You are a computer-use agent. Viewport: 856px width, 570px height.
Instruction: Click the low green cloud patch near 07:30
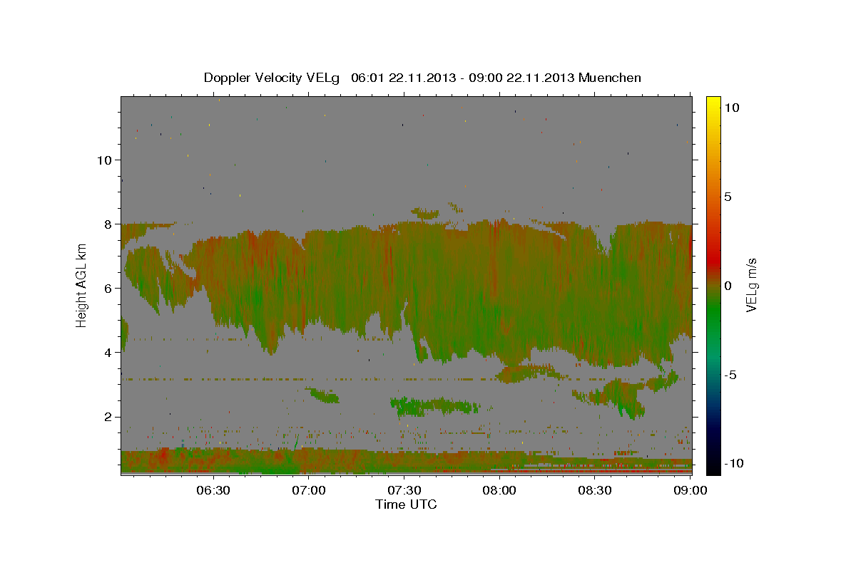point(435,407)
